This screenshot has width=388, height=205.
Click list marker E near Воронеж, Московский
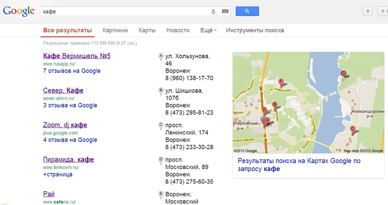point(161,195)
